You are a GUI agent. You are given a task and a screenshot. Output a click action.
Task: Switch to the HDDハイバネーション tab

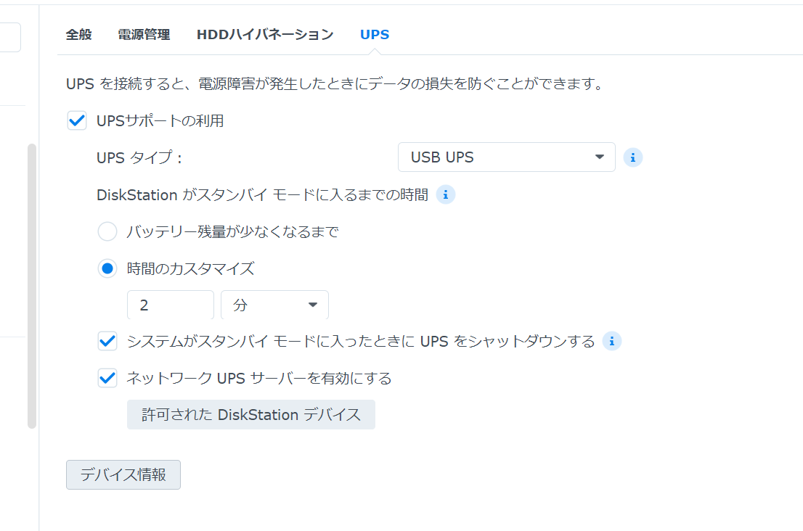264,33
